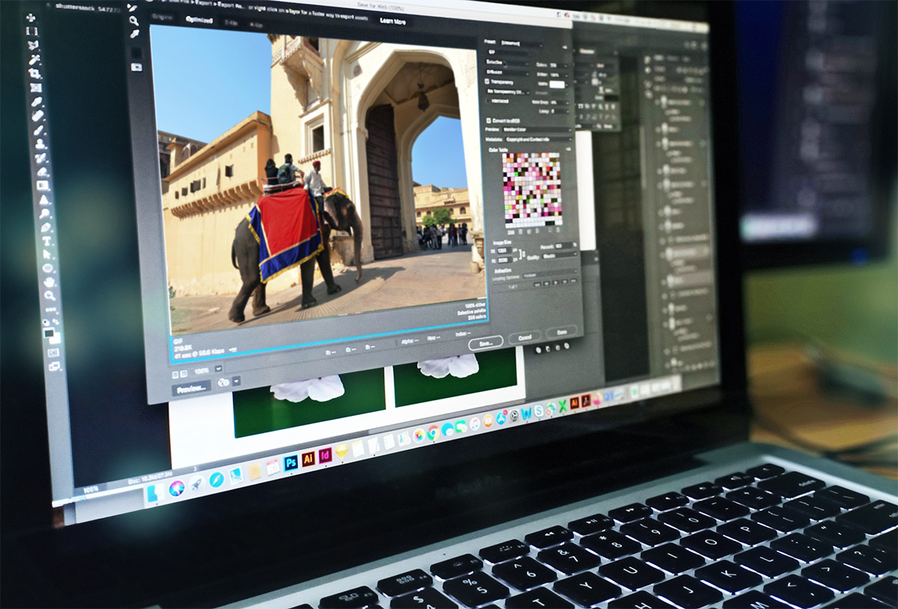
Task: Select the Hand tool in Save for Web dialog
Action: point(131,8)
